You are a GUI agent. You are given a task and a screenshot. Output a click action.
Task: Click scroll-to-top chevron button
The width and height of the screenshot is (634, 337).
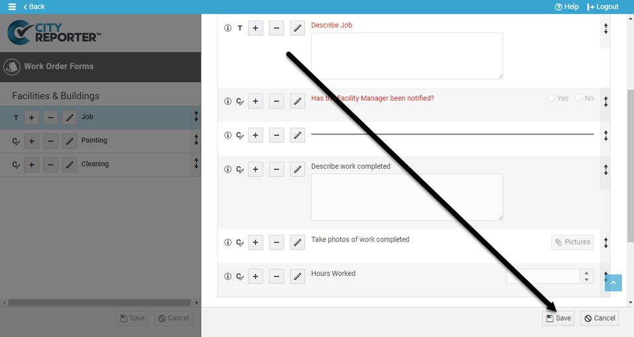tap(613, 283)
